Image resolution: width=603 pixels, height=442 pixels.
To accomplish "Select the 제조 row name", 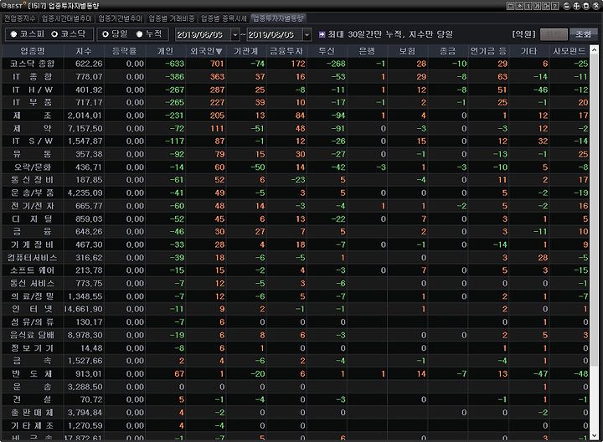I will (x=33, y=116).
